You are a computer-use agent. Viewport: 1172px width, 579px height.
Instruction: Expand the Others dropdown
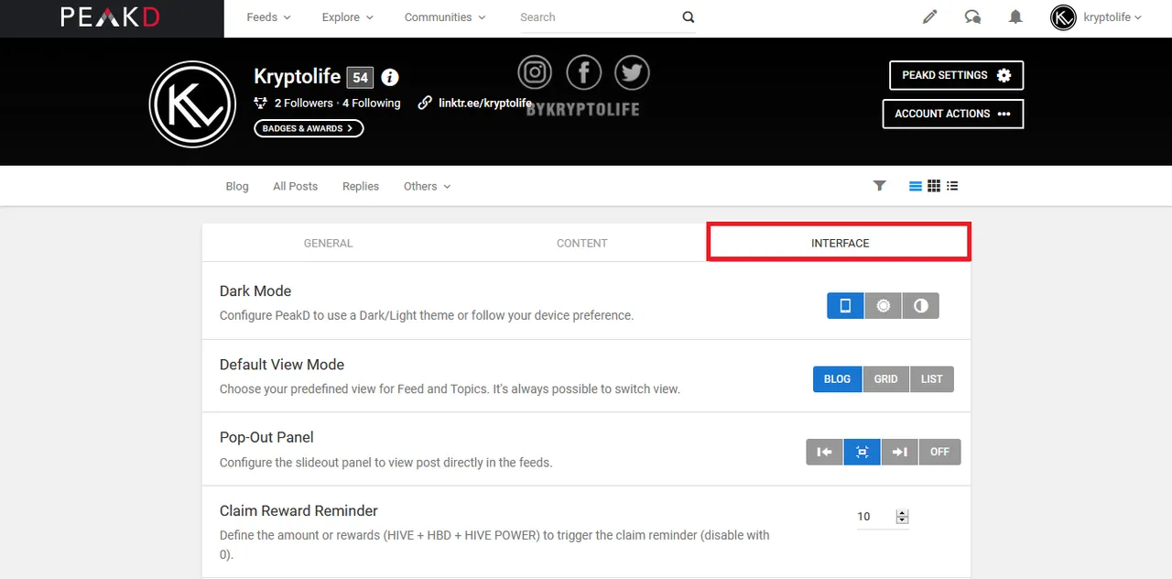click(x=427, y=186)
